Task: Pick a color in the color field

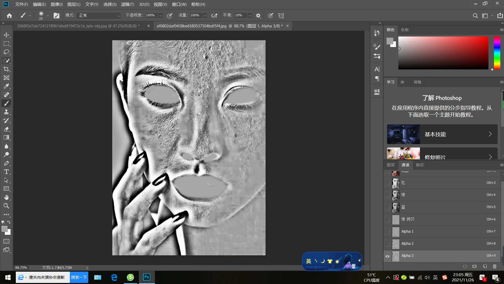Action: coord(443,53)
